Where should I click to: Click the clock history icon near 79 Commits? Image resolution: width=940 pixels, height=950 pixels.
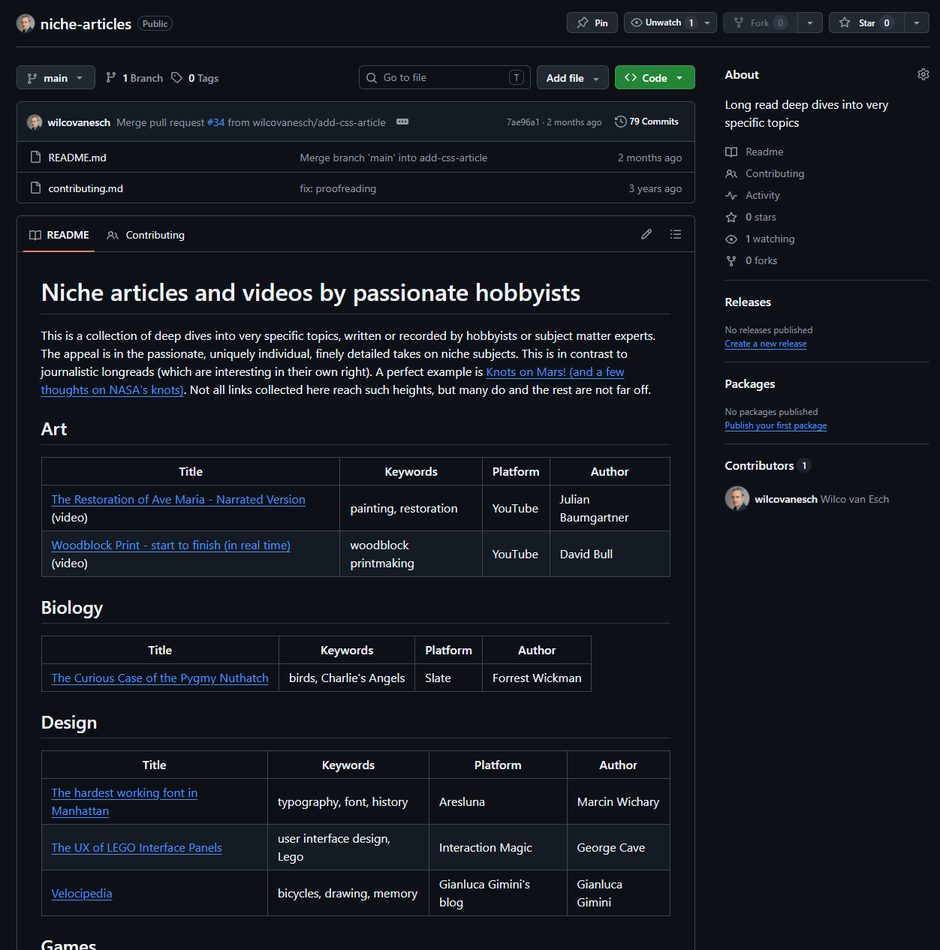tap(620, 122)
